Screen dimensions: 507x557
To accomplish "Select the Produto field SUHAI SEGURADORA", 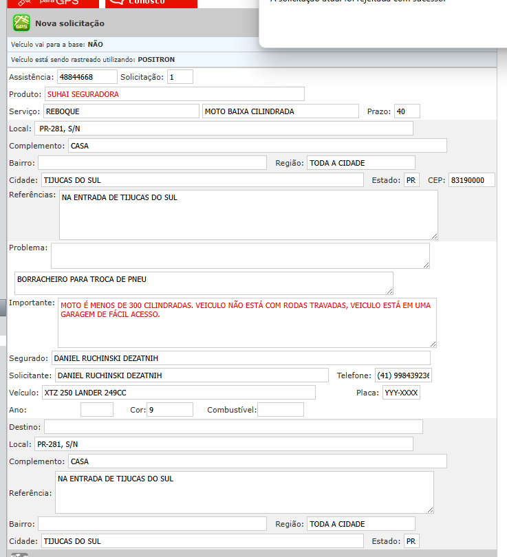I will [175, 94].
